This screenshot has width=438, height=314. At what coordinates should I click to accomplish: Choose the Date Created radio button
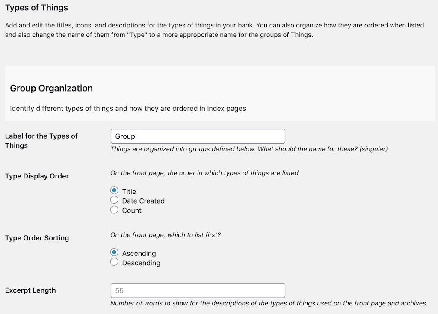(114, 200)
